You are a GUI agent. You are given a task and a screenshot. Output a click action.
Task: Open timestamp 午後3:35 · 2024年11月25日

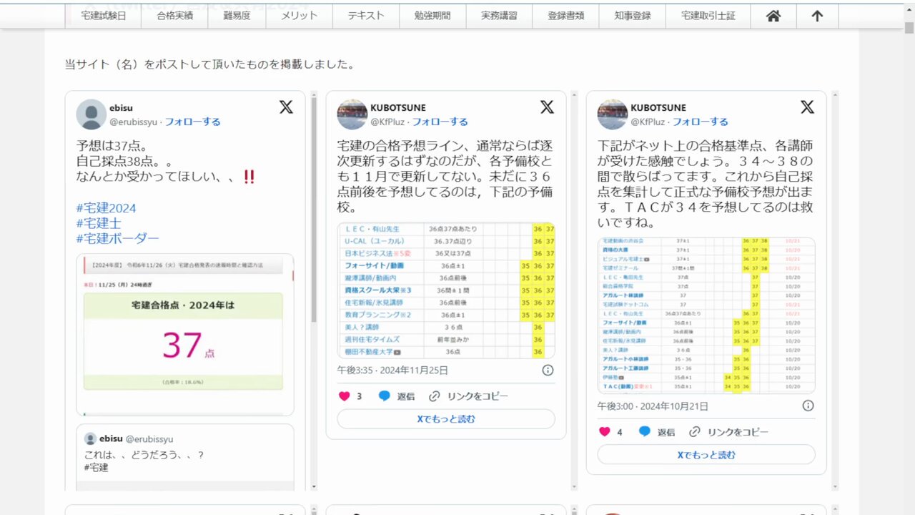[392, 371]
